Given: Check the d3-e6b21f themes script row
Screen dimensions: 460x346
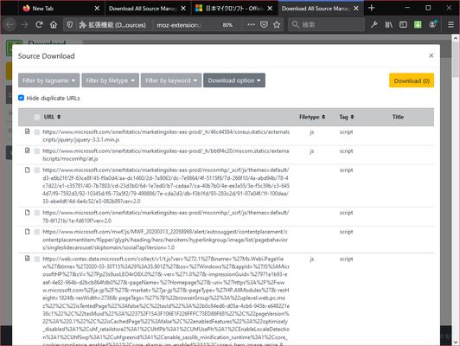Looking at the screenshot, I should (x=37, y=170).
